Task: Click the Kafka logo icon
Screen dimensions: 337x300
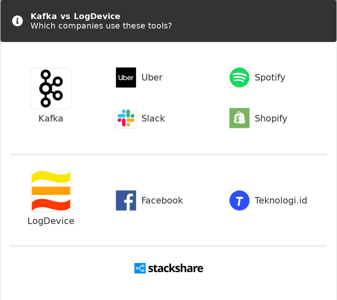Action: [x=51, y=88]
